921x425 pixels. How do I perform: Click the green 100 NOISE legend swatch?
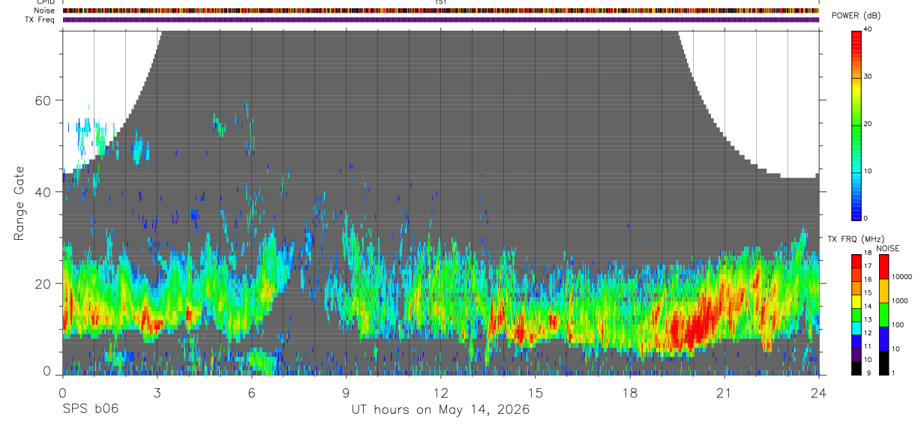click(883, 315)
